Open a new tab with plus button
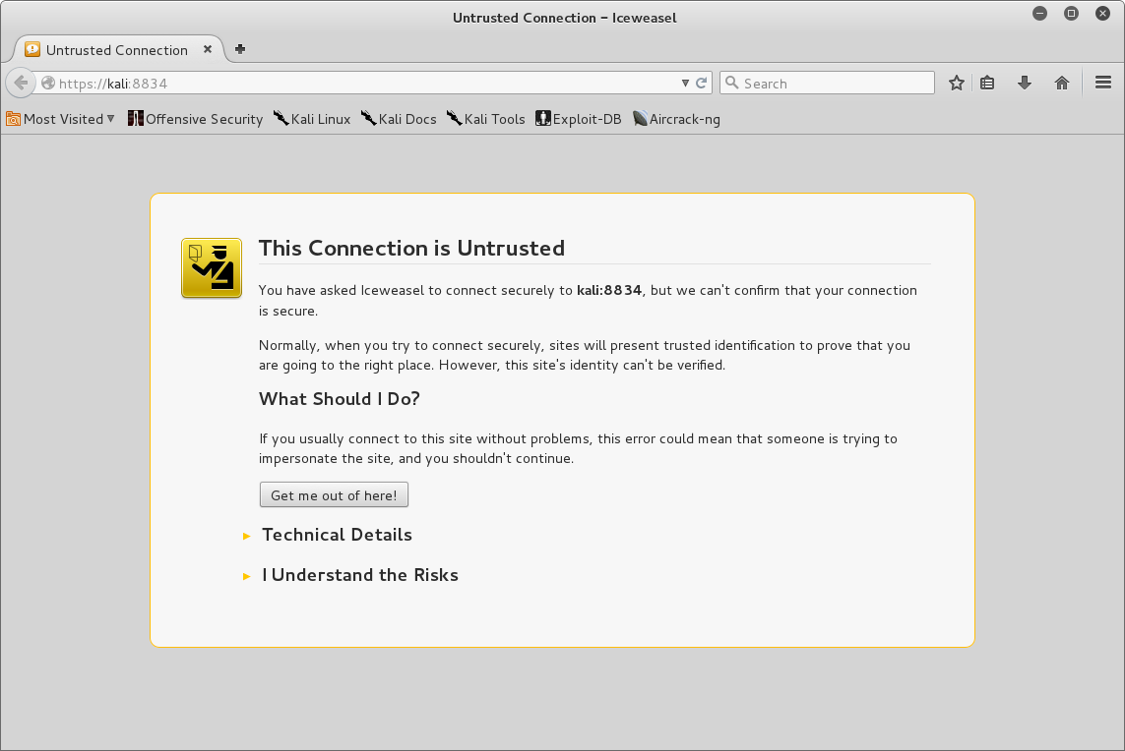The image size is (1125, 751). click(x=240, y=49)
